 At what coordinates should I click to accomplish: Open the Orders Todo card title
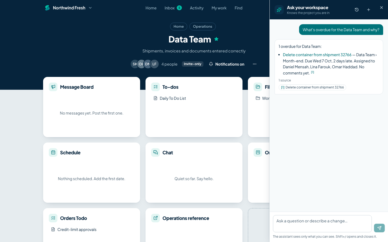tap(74, 218)
